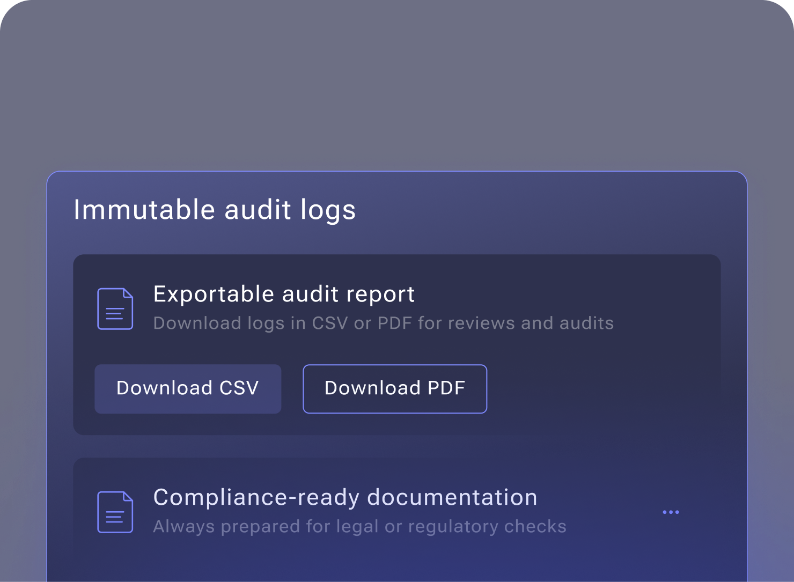The image size is (794, 582).
Task: Click the Download CSV button
Action: [x=188, y=389]
